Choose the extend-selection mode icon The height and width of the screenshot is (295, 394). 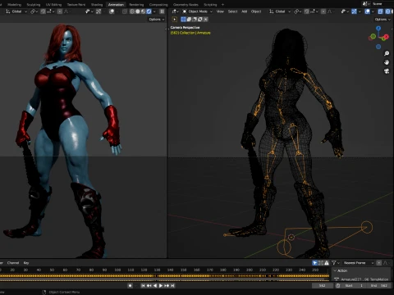coord(189,19)
